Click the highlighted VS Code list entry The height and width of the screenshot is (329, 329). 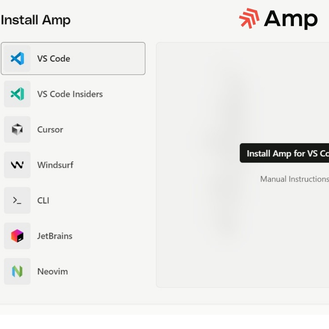click(x=73, y=59)
